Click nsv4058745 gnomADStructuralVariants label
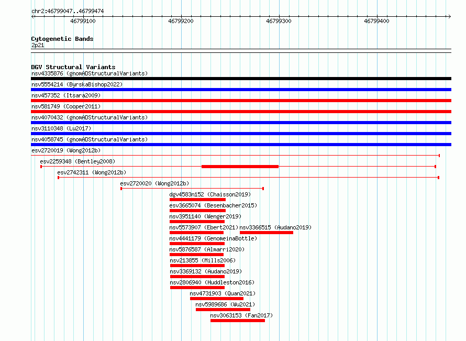The width and height of the screenshot is (466, 341). [90, 139]
